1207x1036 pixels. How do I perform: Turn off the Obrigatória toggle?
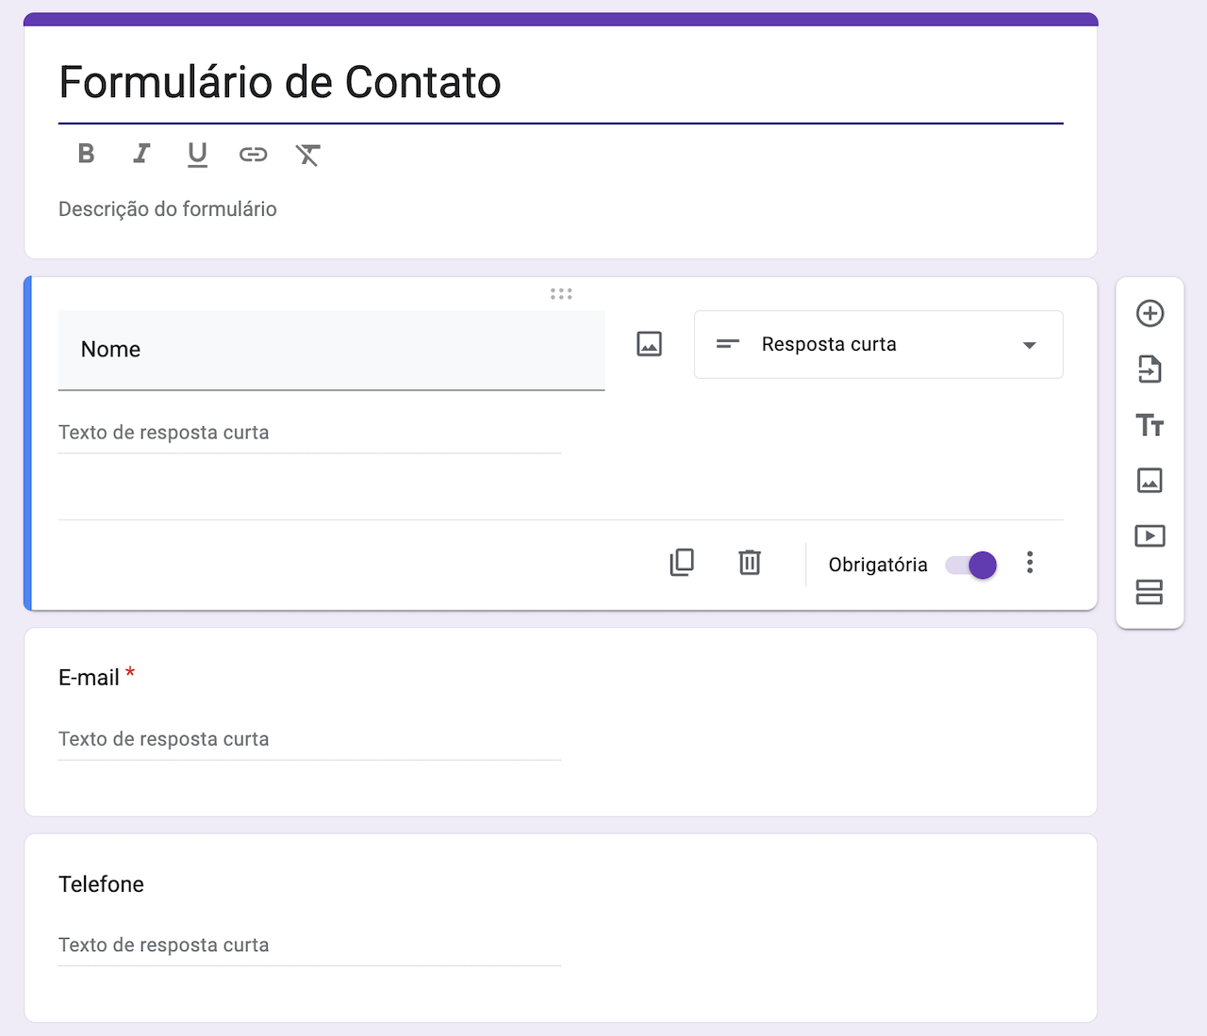pyautogui.click(x=972, y=565)
